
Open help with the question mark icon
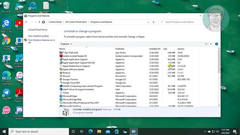[x=216, y=44]
